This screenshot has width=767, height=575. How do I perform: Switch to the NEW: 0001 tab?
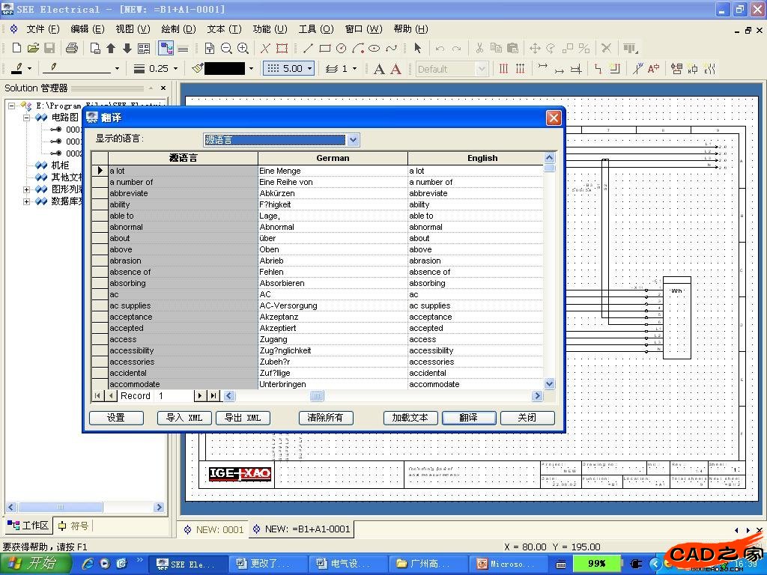click(213, 529)
